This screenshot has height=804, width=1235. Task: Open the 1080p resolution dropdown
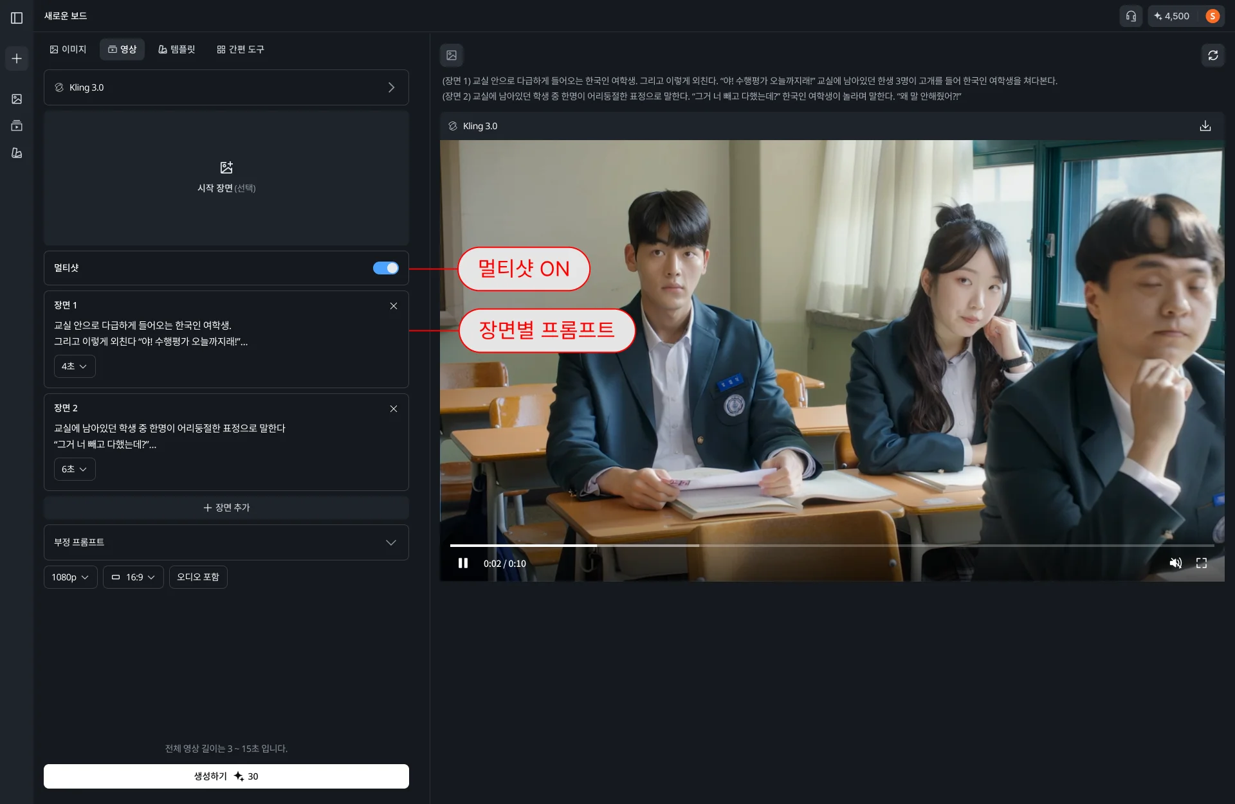[x=70, y=577]
